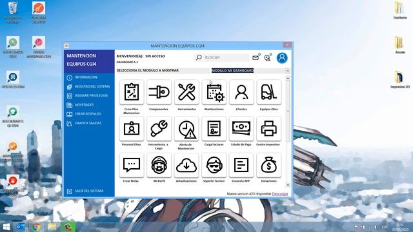Image resolution: width=413 pixels, height=232 pixels.
Task: Select CREAR RESPALDO in the sidebar
Action: (x=88, y=114)
